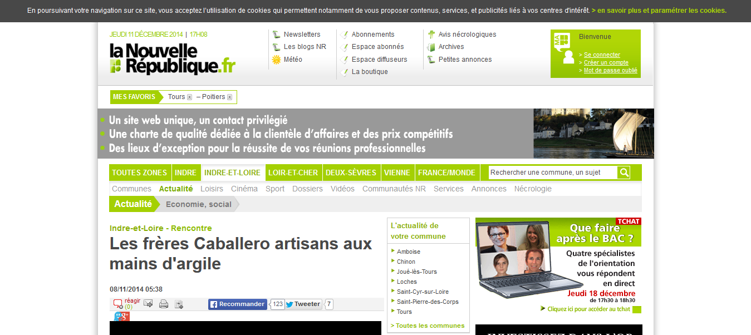This screenshot has width=751, height=335.
Task: Click the Tweeter button
Action: 303,304
